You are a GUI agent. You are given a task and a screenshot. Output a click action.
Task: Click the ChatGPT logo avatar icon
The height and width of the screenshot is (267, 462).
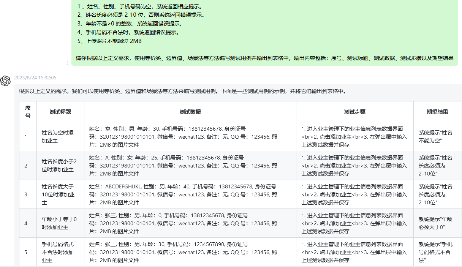click(x=5, y=80)
